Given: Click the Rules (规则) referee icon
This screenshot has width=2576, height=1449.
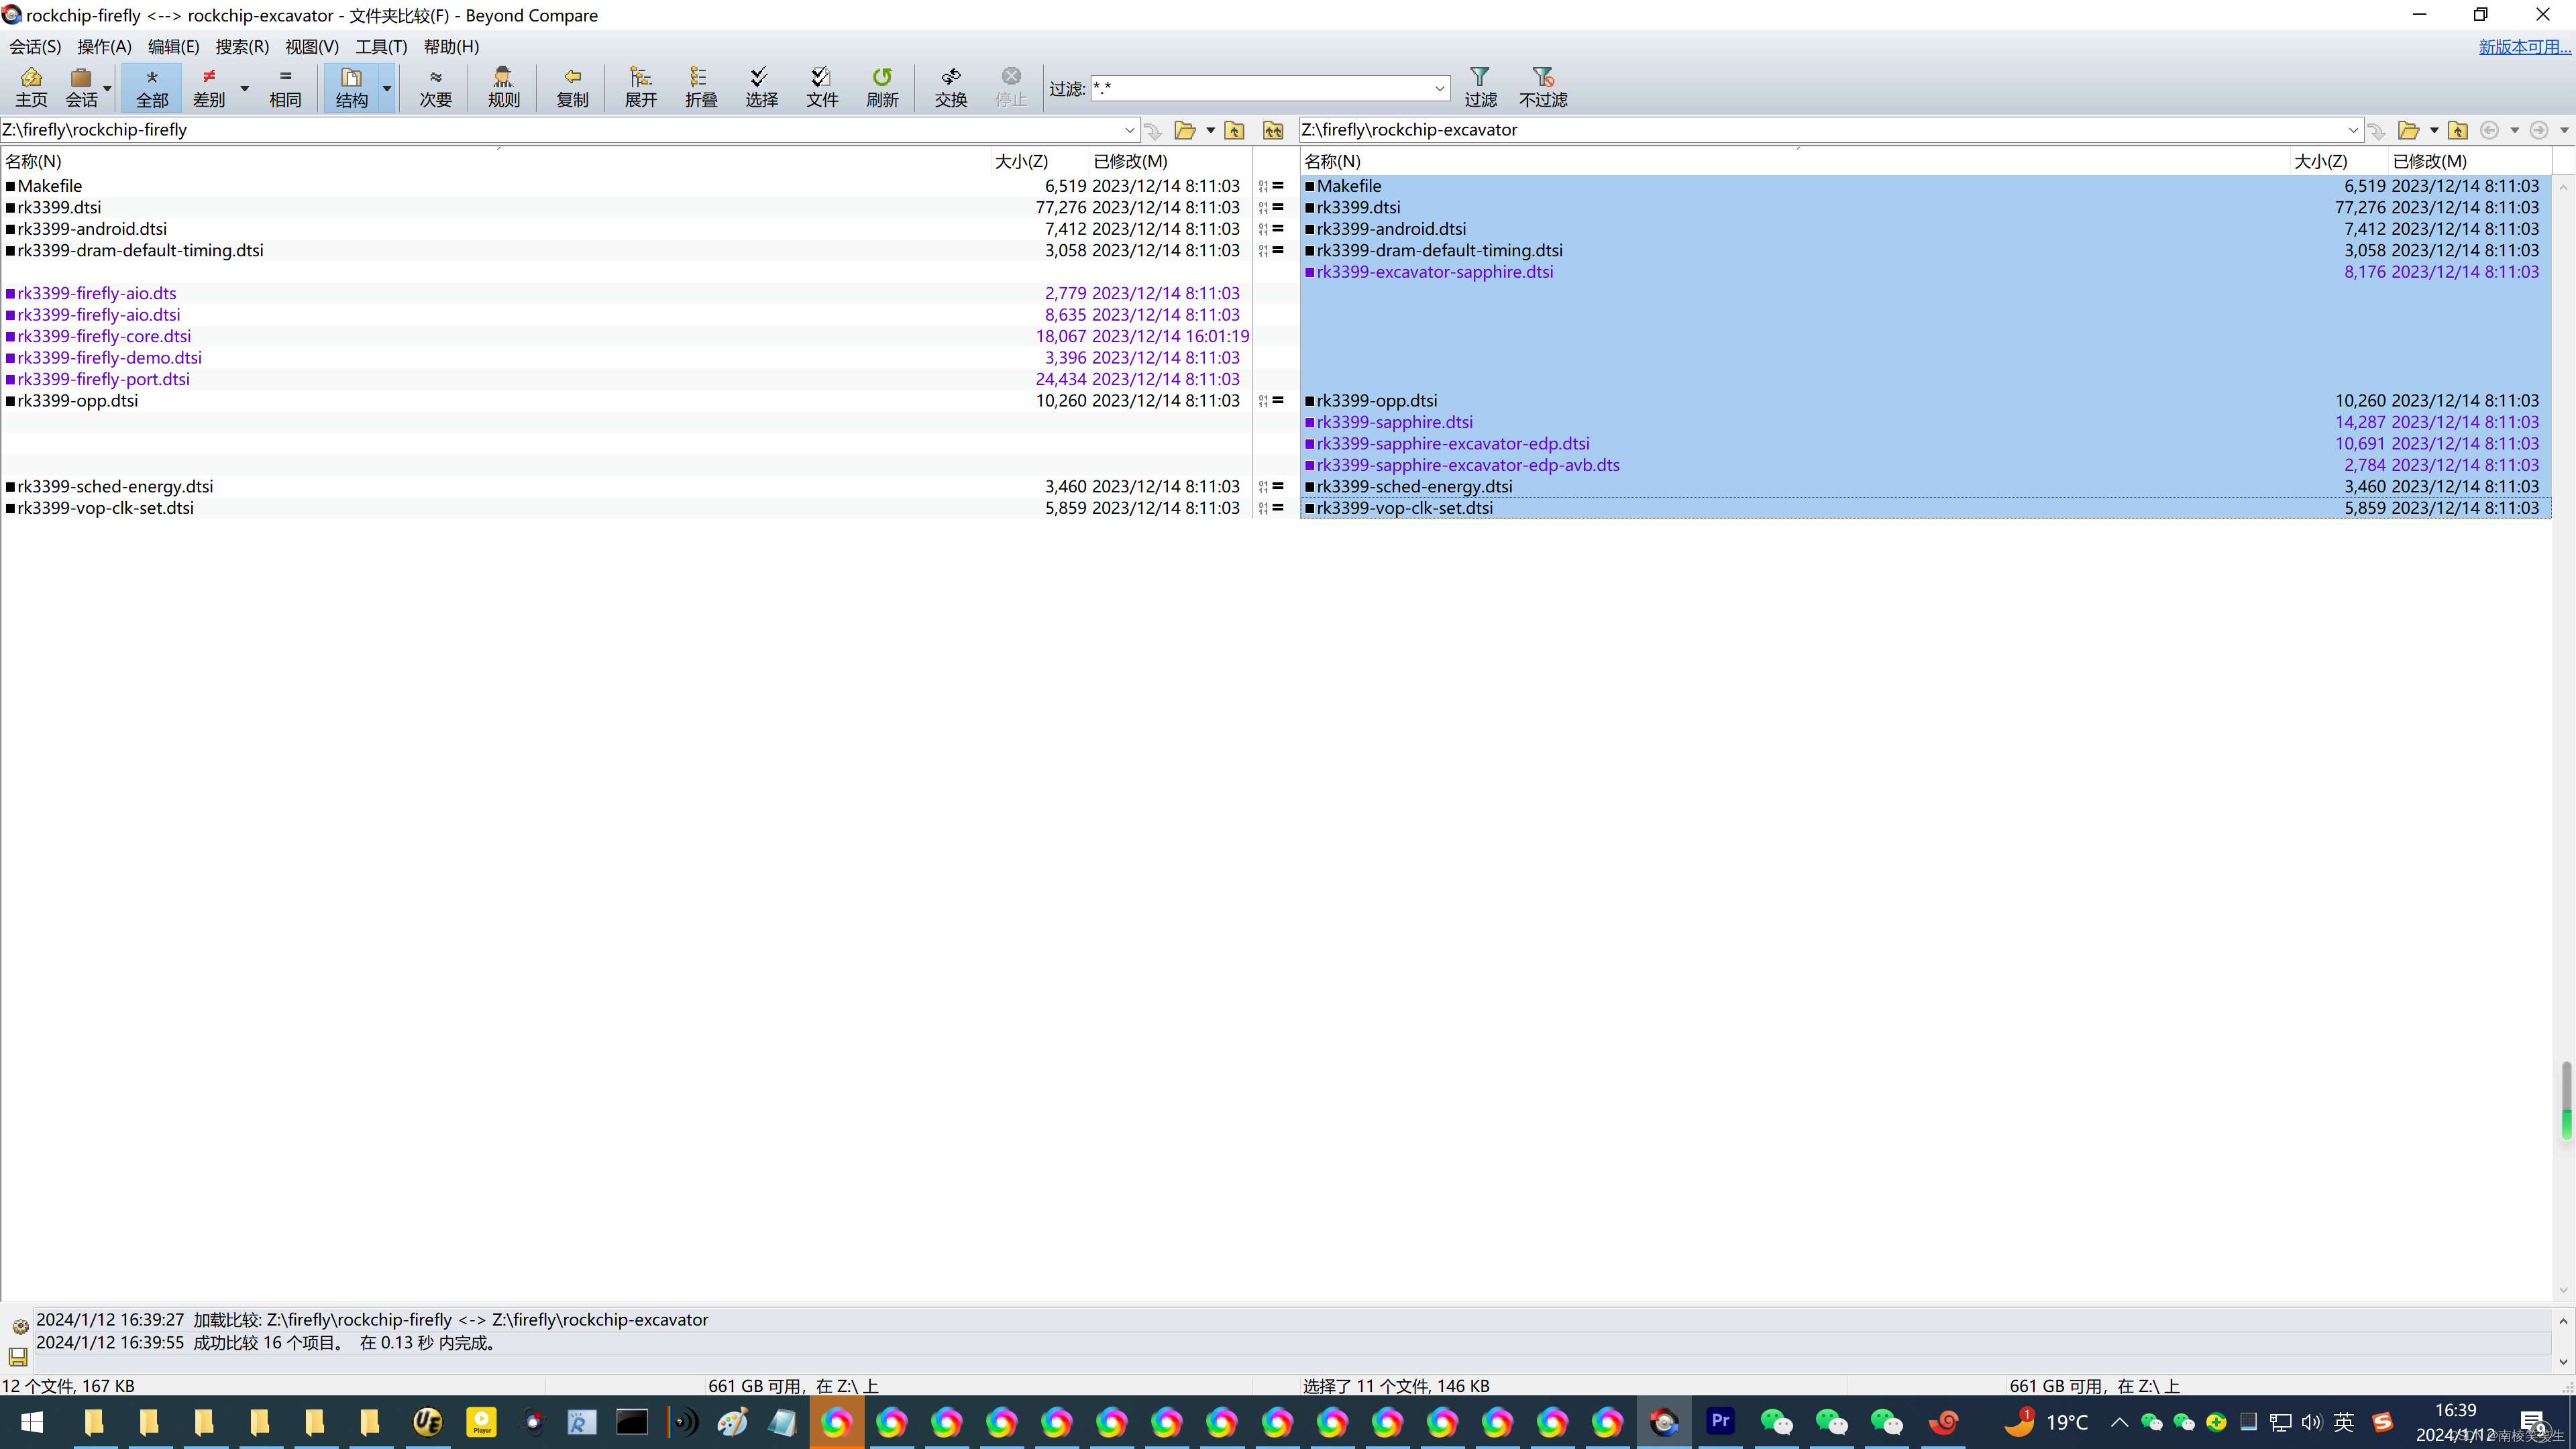Looking at the screenshot, I should click(503, 87).
